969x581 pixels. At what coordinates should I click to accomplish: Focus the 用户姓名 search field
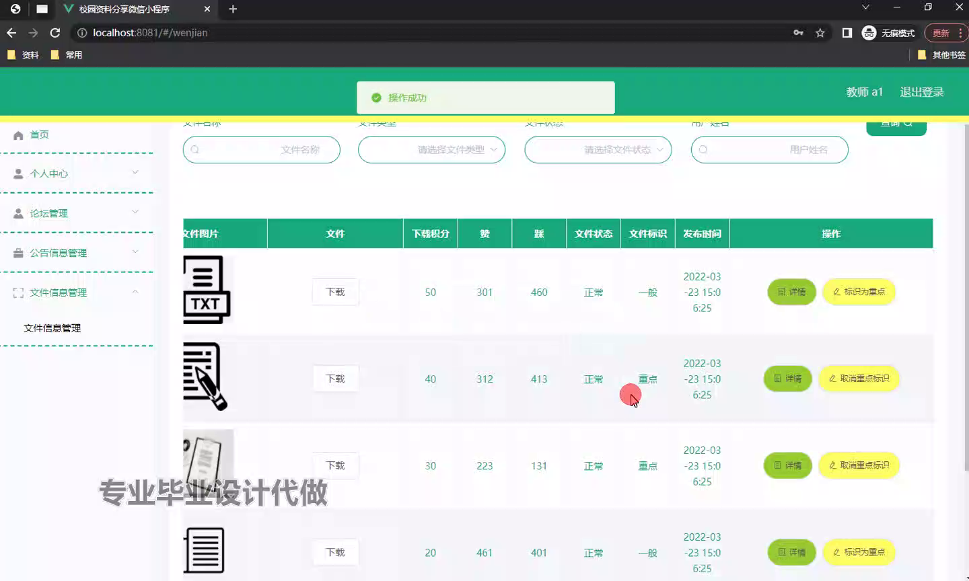point(770,149)
